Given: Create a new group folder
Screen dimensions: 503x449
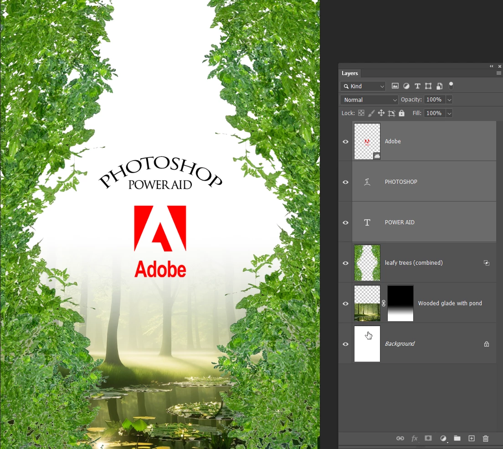Looking at the screenshot, I should tap(457, 438).
